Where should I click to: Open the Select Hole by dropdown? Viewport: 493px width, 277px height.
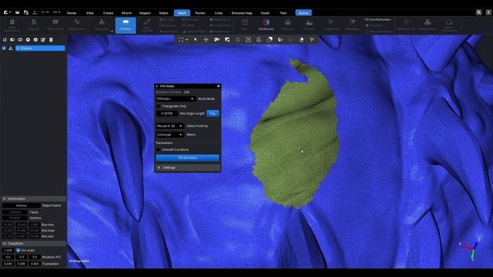click(x=169, y=125)
